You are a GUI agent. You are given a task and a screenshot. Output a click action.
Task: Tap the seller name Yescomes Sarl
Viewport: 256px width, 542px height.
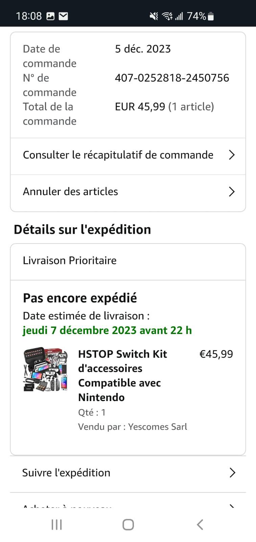coord(158,426)
